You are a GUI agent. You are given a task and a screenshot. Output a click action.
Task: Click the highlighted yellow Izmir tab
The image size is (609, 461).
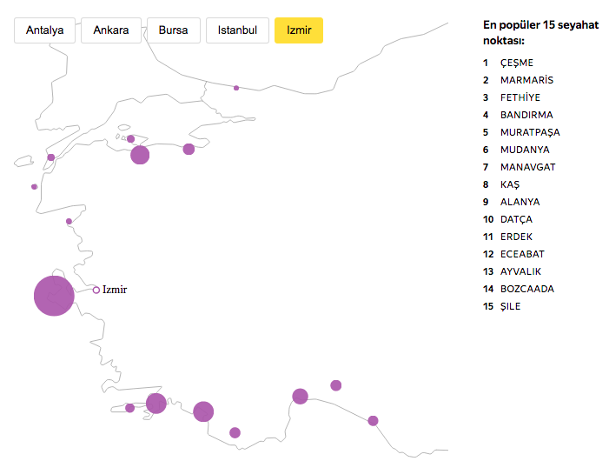click(x=298, y=30)
